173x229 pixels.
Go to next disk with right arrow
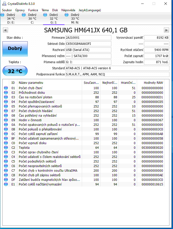pos(166,30)
